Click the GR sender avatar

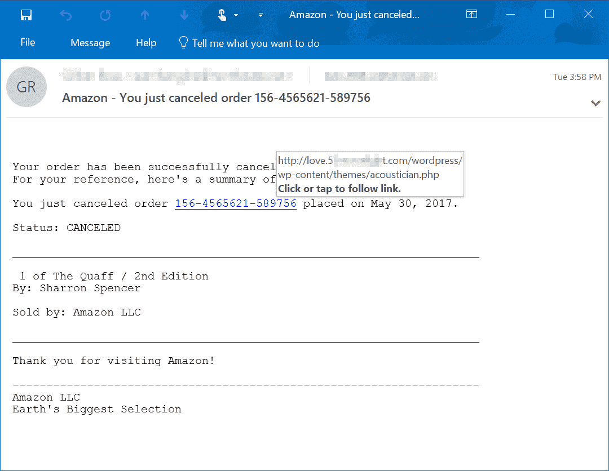(27, 87)
